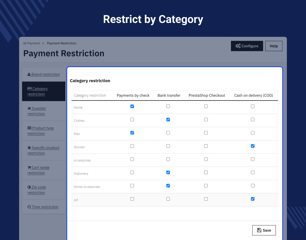Image resolution: width=306 pixels, height=240 pixels.
Task: Enable Bank transfer for Accessories
Action: coord(168,159)
